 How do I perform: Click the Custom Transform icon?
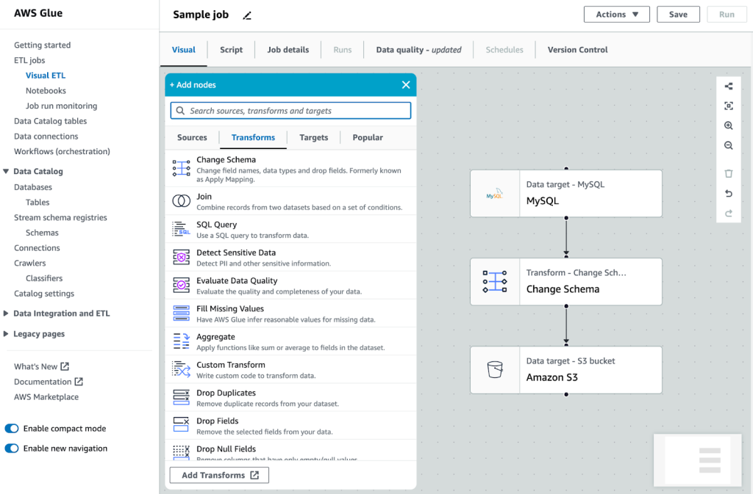[x=181, y=369]
